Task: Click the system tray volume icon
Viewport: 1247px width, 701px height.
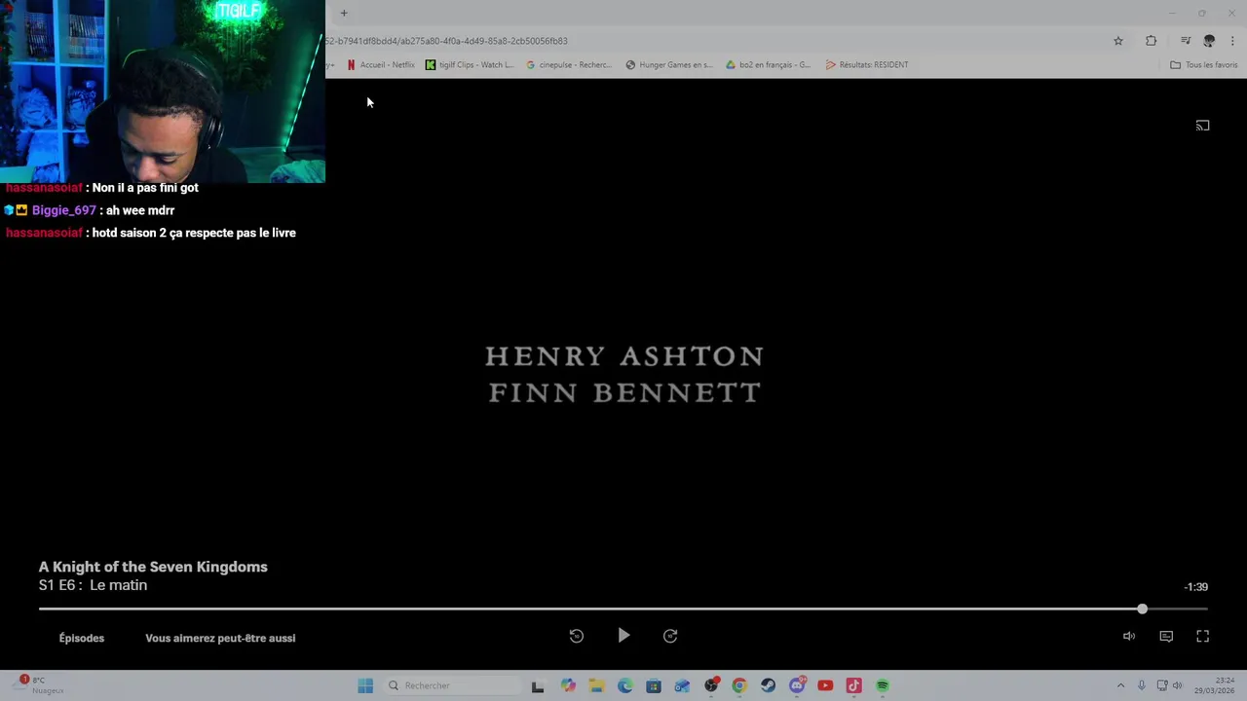Action: [1177, 685]
